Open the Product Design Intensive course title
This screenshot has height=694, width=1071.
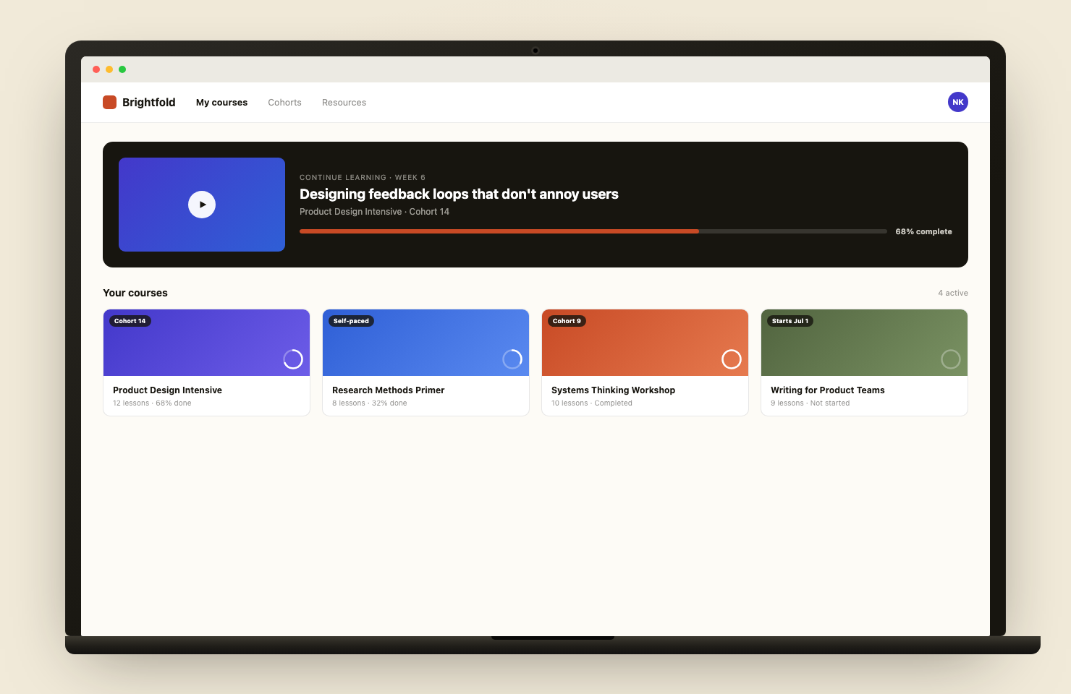167,390
